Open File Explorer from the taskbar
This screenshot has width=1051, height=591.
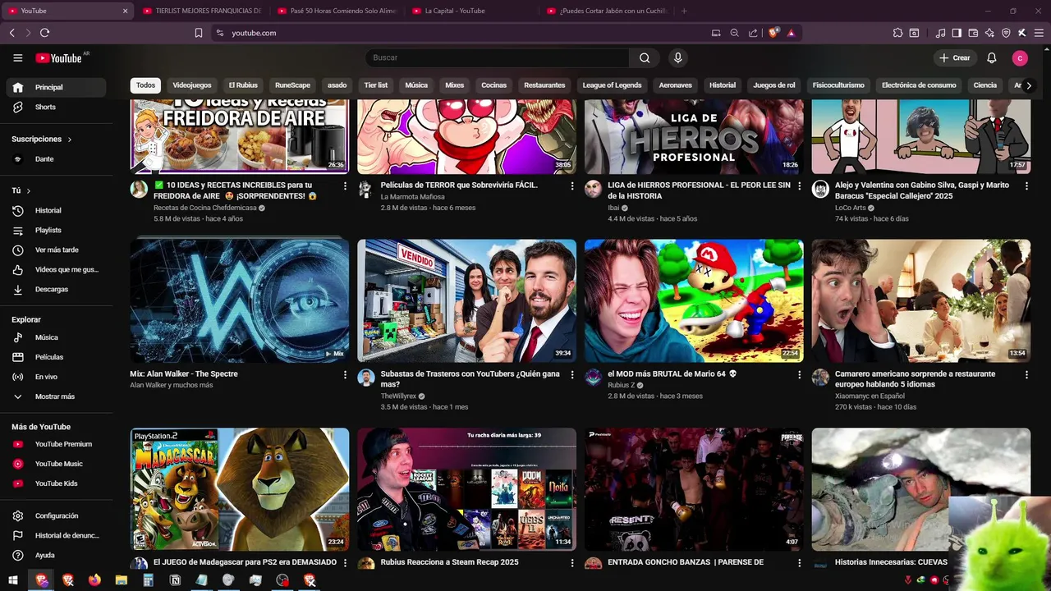[122, 580]
